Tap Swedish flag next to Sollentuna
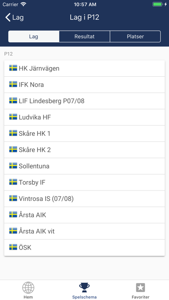 point(13,166)
